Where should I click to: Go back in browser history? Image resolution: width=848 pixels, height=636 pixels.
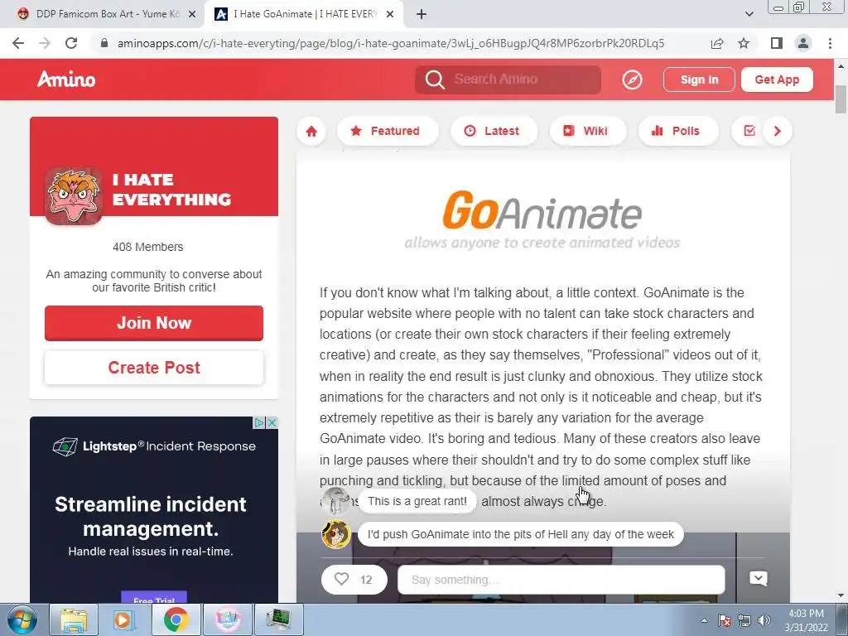click(18, 43)
